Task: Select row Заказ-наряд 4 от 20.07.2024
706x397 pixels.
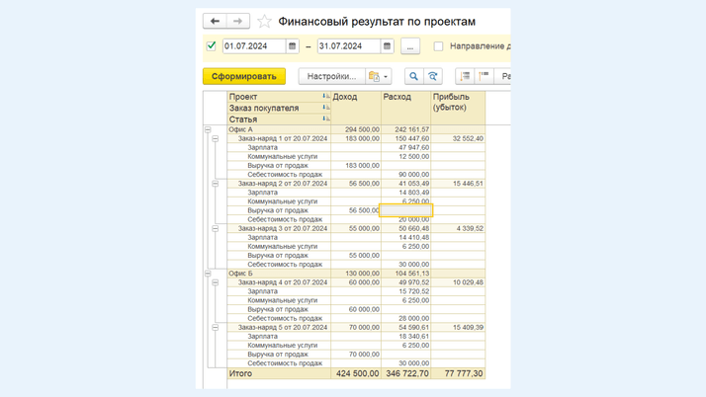Action: tap(283, 282)
